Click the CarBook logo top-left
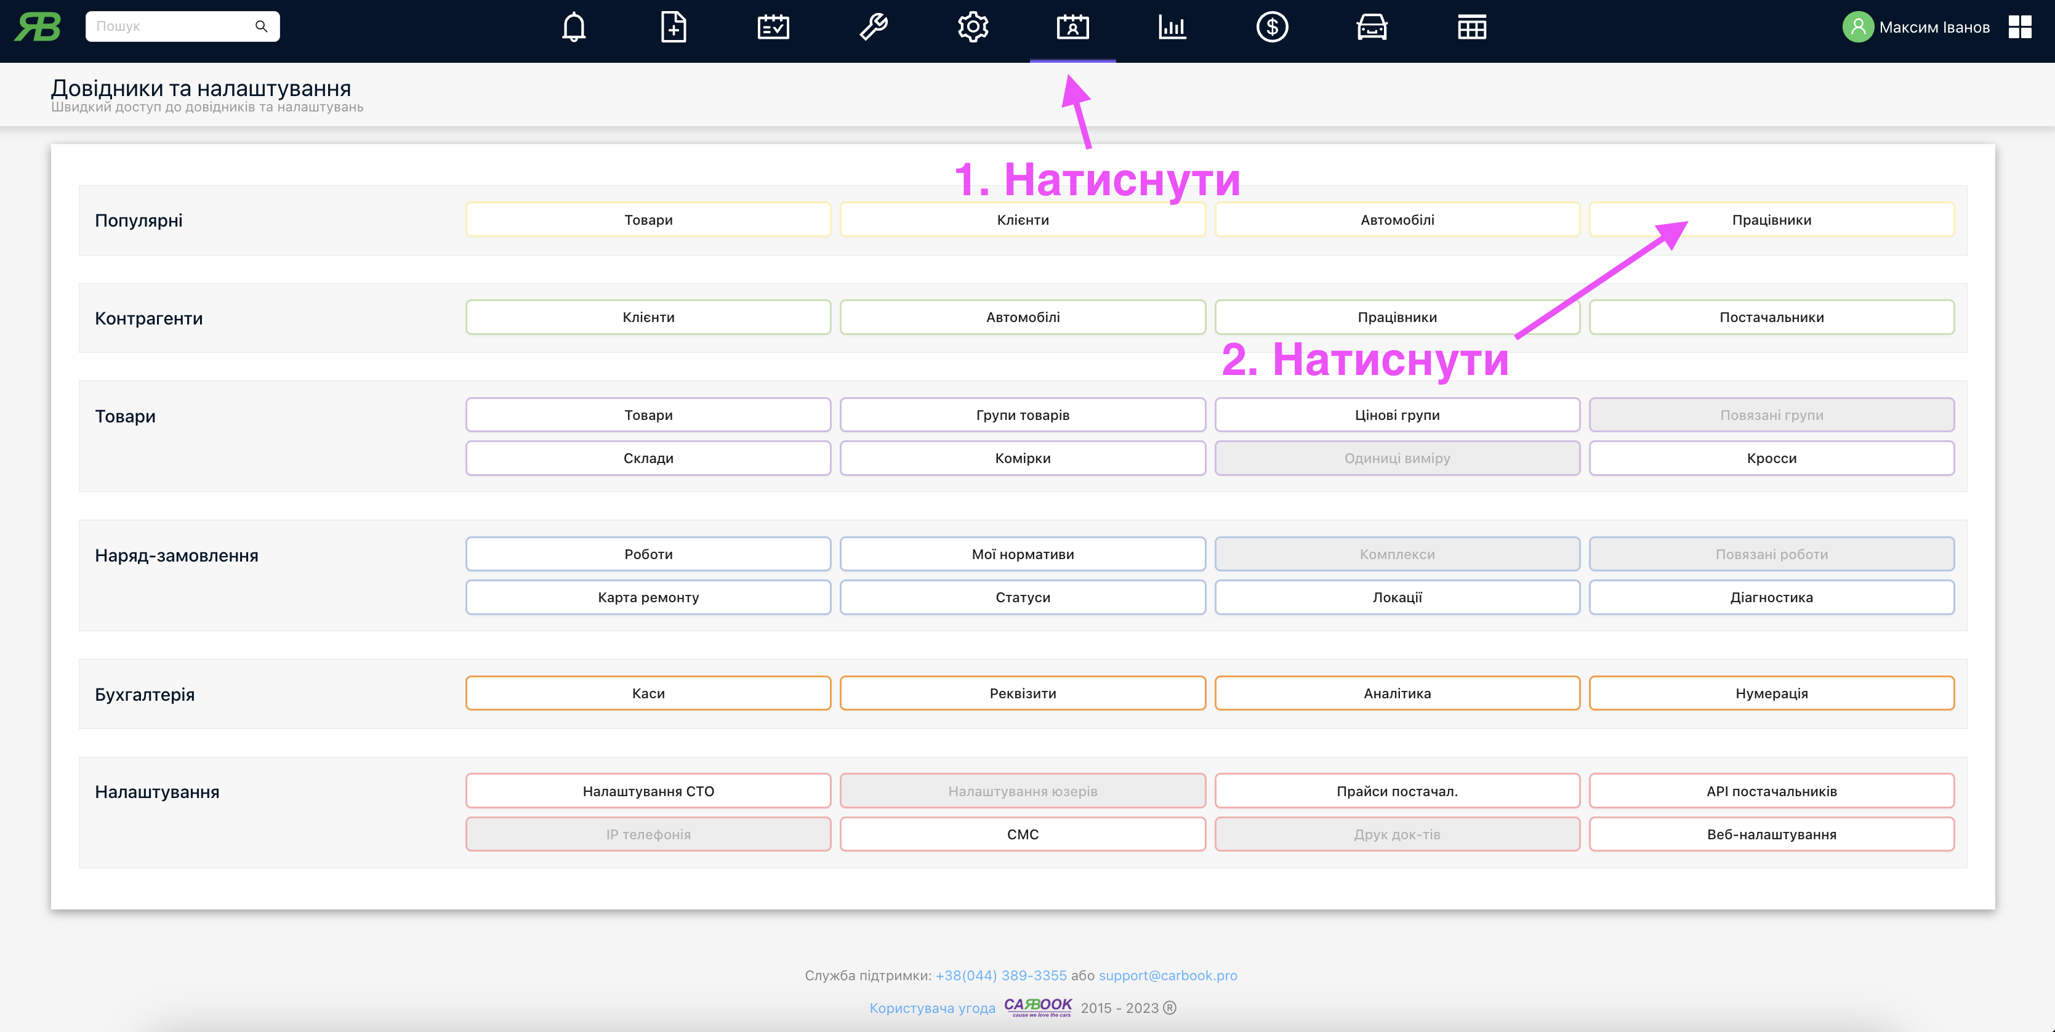2055x1032 pixels. point(38,27)
